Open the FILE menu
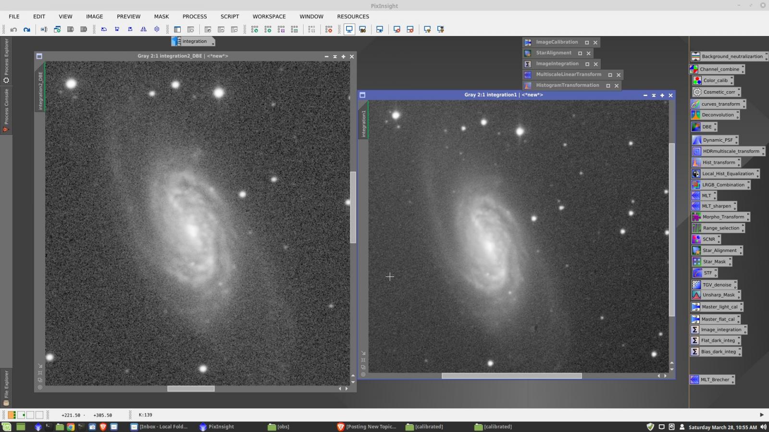 [x=14, y=16]
